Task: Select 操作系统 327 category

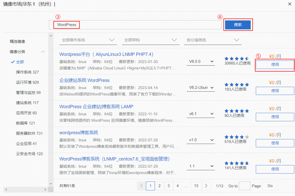Action: 27,72
